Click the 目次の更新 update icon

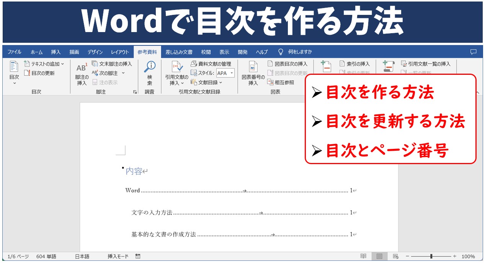pos(27,73)
